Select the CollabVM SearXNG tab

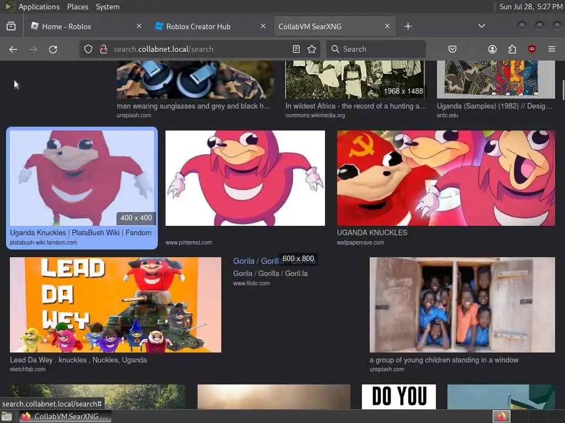click(335, 26)
